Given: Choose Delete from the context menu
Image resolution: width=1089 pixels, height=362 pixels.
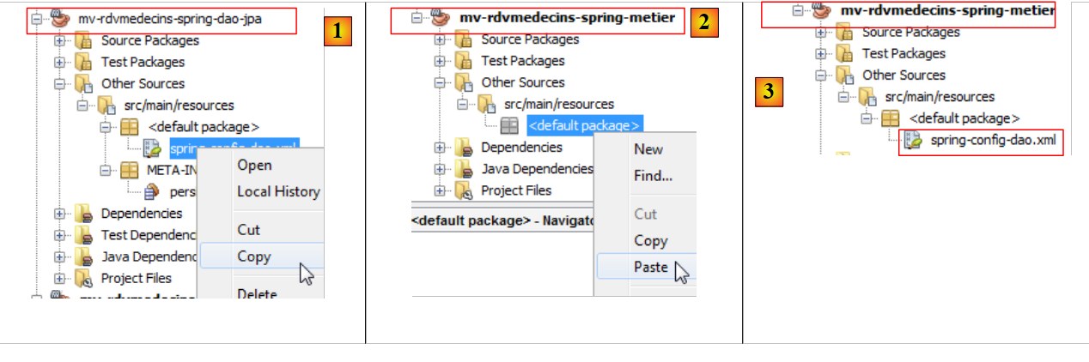Looking at the screenshot, I should 257,293.
